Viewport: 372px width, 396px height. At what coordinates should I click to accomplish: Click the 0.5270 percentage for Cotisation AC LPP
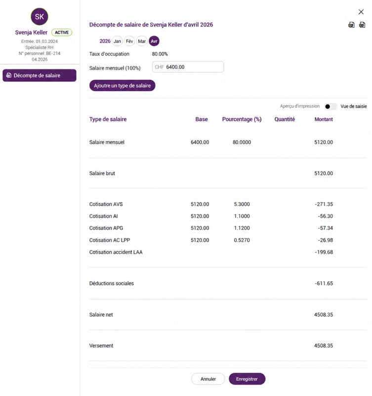[242, 240]
